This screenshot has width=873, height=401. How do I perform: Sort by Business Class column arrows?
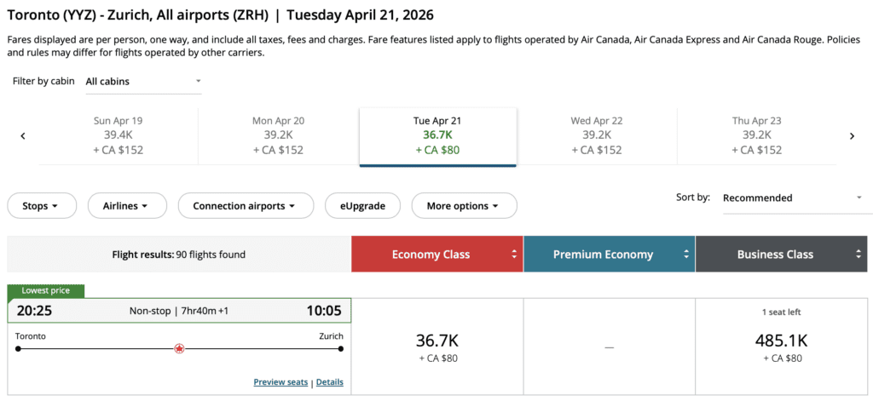tap(859, 255)
